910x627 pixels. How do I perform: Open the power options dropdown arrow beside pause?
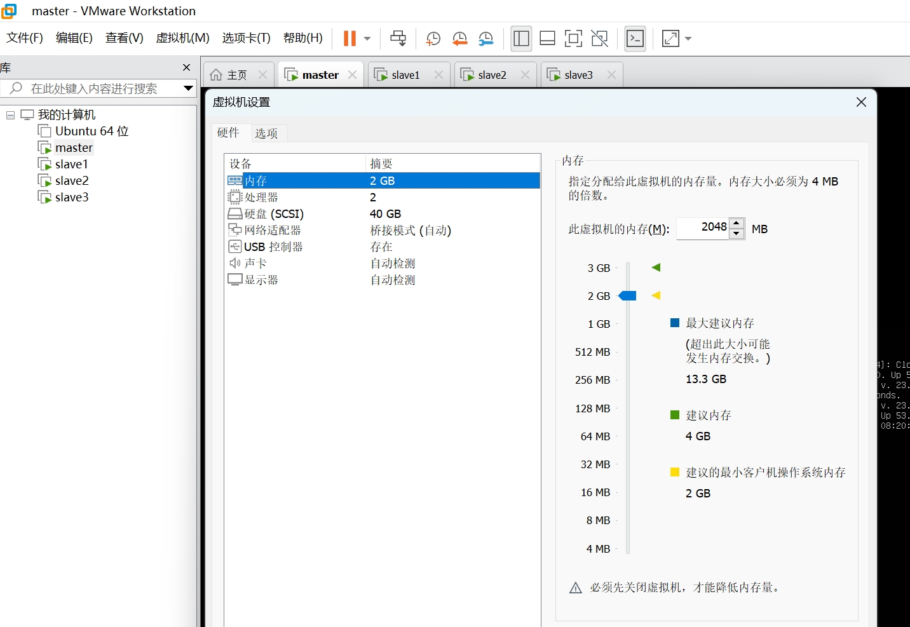367,38
